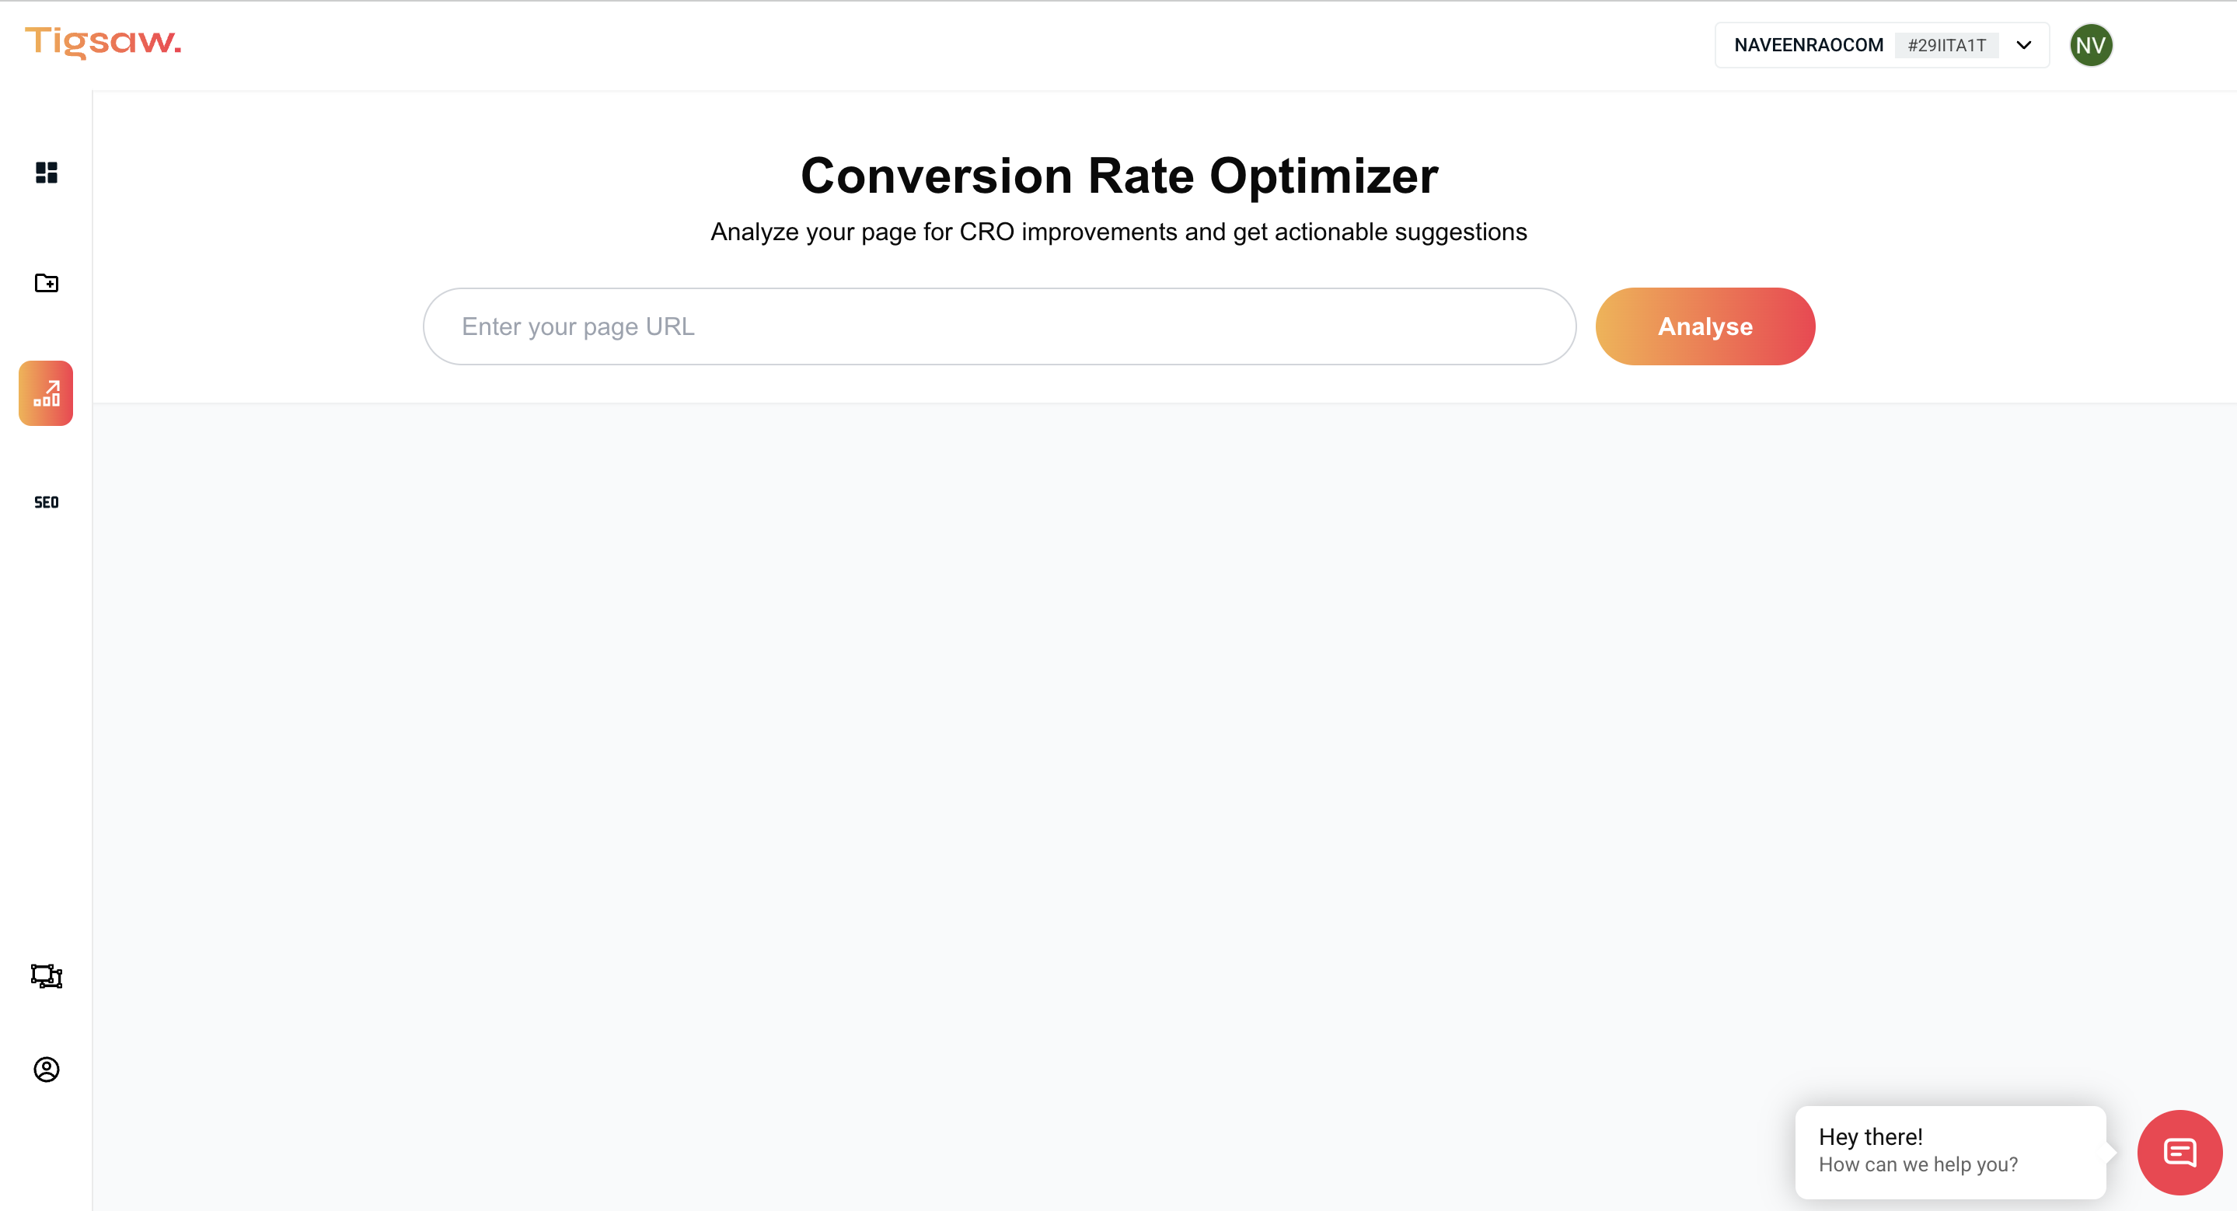Open the NAVEENRAOCOM workspace dropdown
This screenshot has height=1211, width=2237.
point(1808,45)
